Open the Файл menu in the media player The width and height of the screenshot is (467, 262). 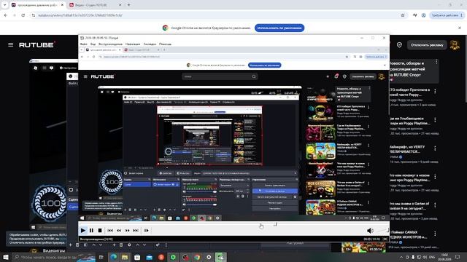point(83,44)
